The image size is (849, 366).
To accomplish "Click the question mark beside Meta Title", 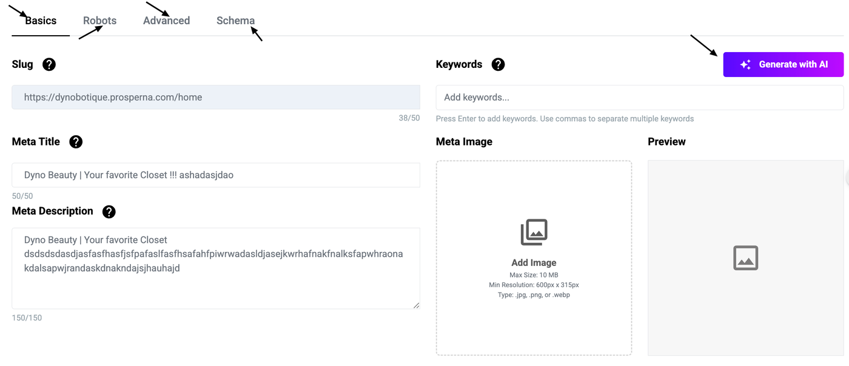I will pos(76,142).
